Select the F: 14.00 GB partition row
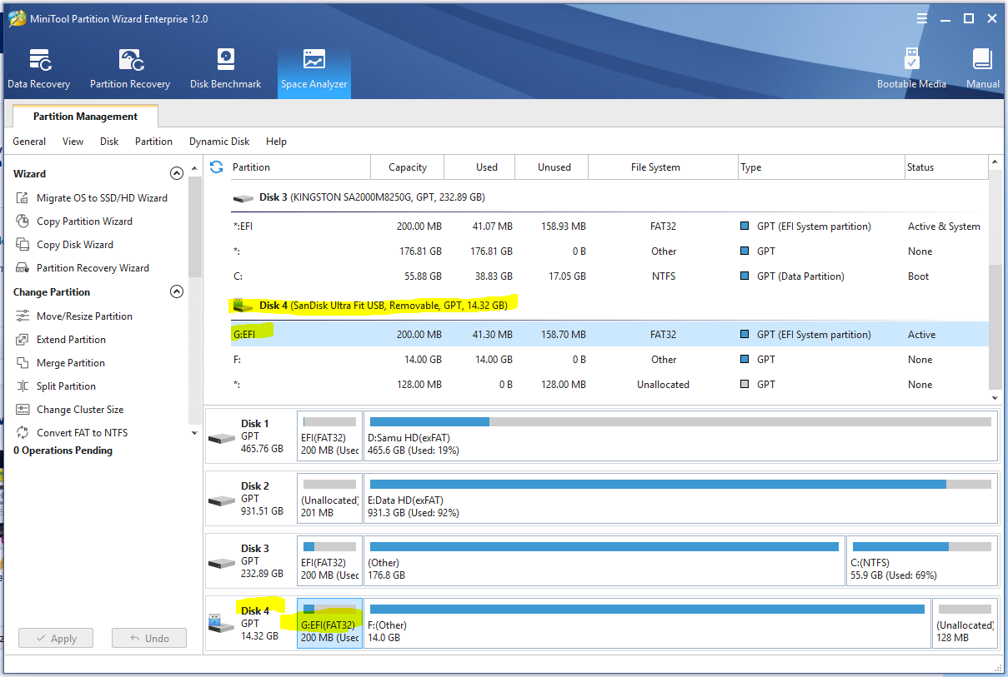The image size is (1008, 677). (x=610, y=360)
